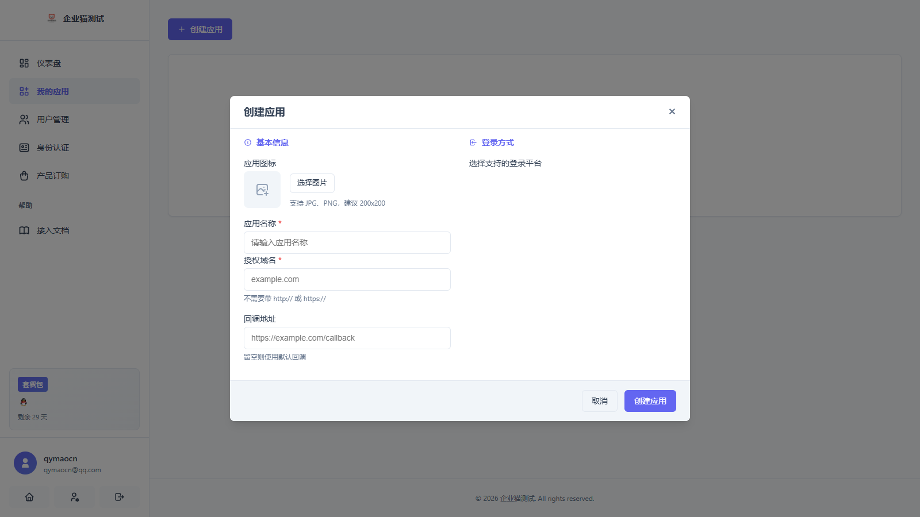Click the 接入文档 book icon
Image resolution: width=920 pixels, height=517 pixels.
24,230
